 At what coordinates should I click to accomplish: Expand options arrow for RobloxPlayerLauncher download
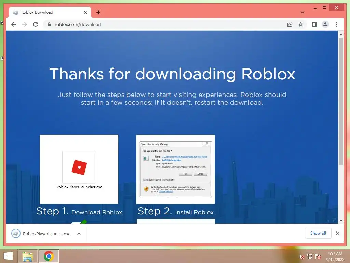pos(79,234)
